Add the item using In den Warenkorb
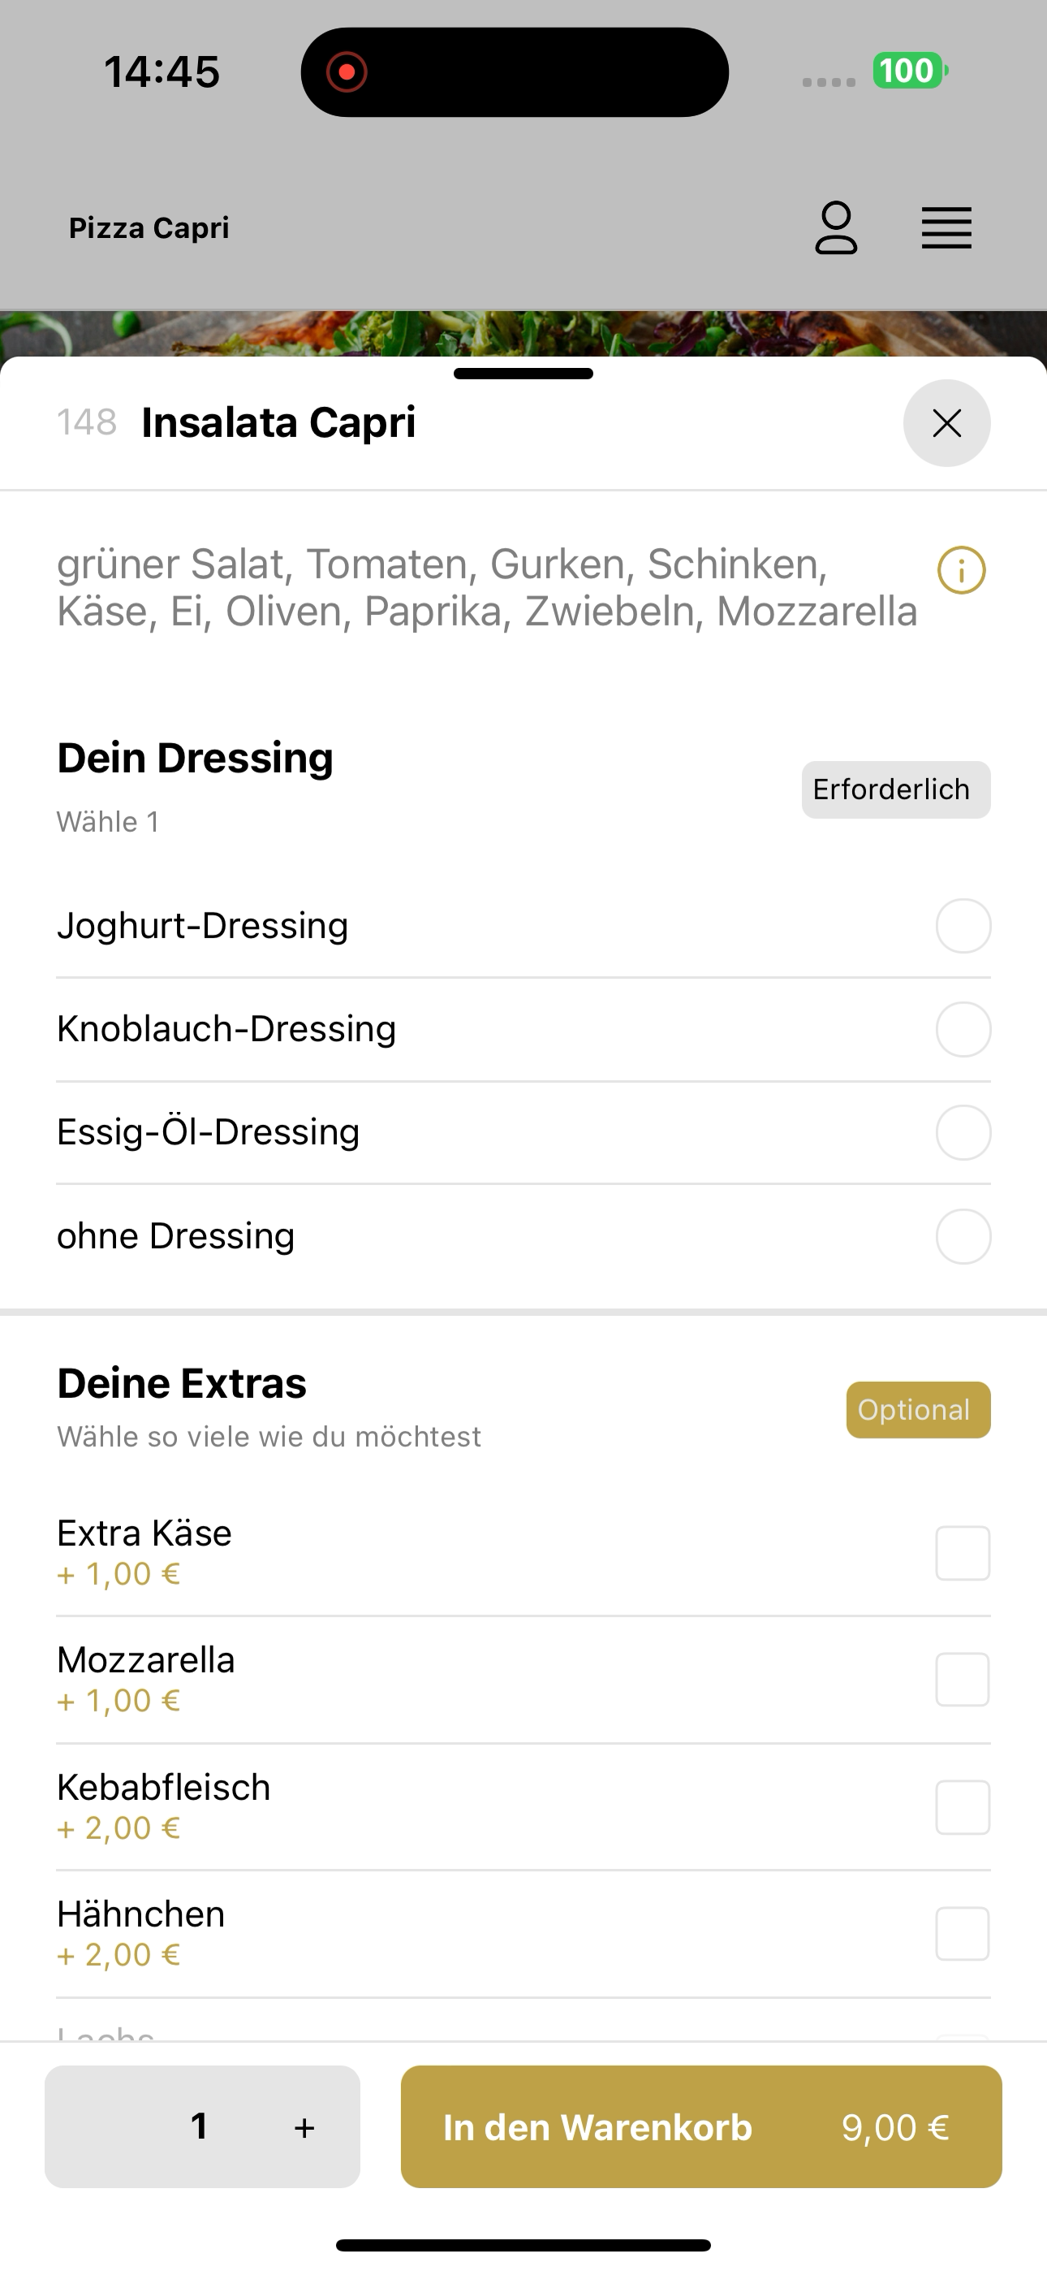The image size is (1047, 2271). tap(701, 2126)
